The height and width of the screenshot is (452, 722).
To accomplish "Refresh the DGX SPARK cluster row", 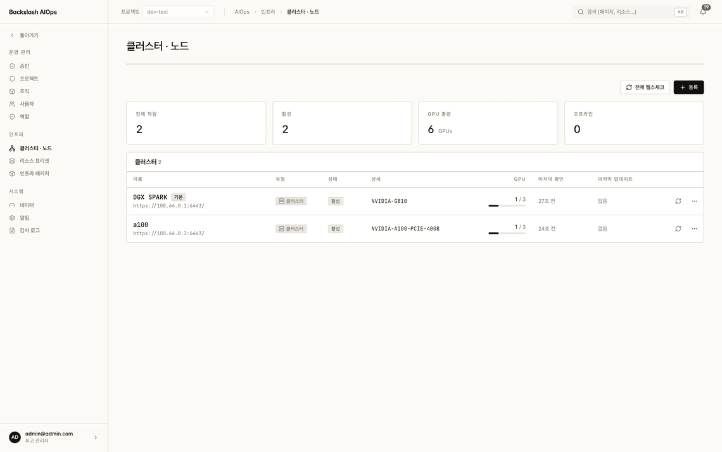I will point(678,202).
